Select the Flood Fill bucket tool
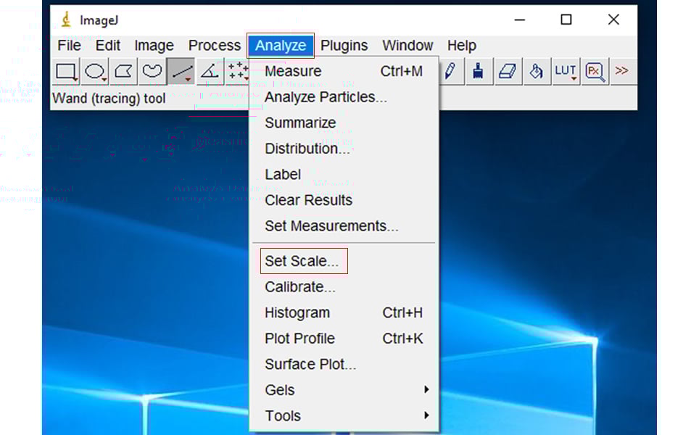Image resolution: width=699 pixels, height=435 pixels. coord(536,71)
